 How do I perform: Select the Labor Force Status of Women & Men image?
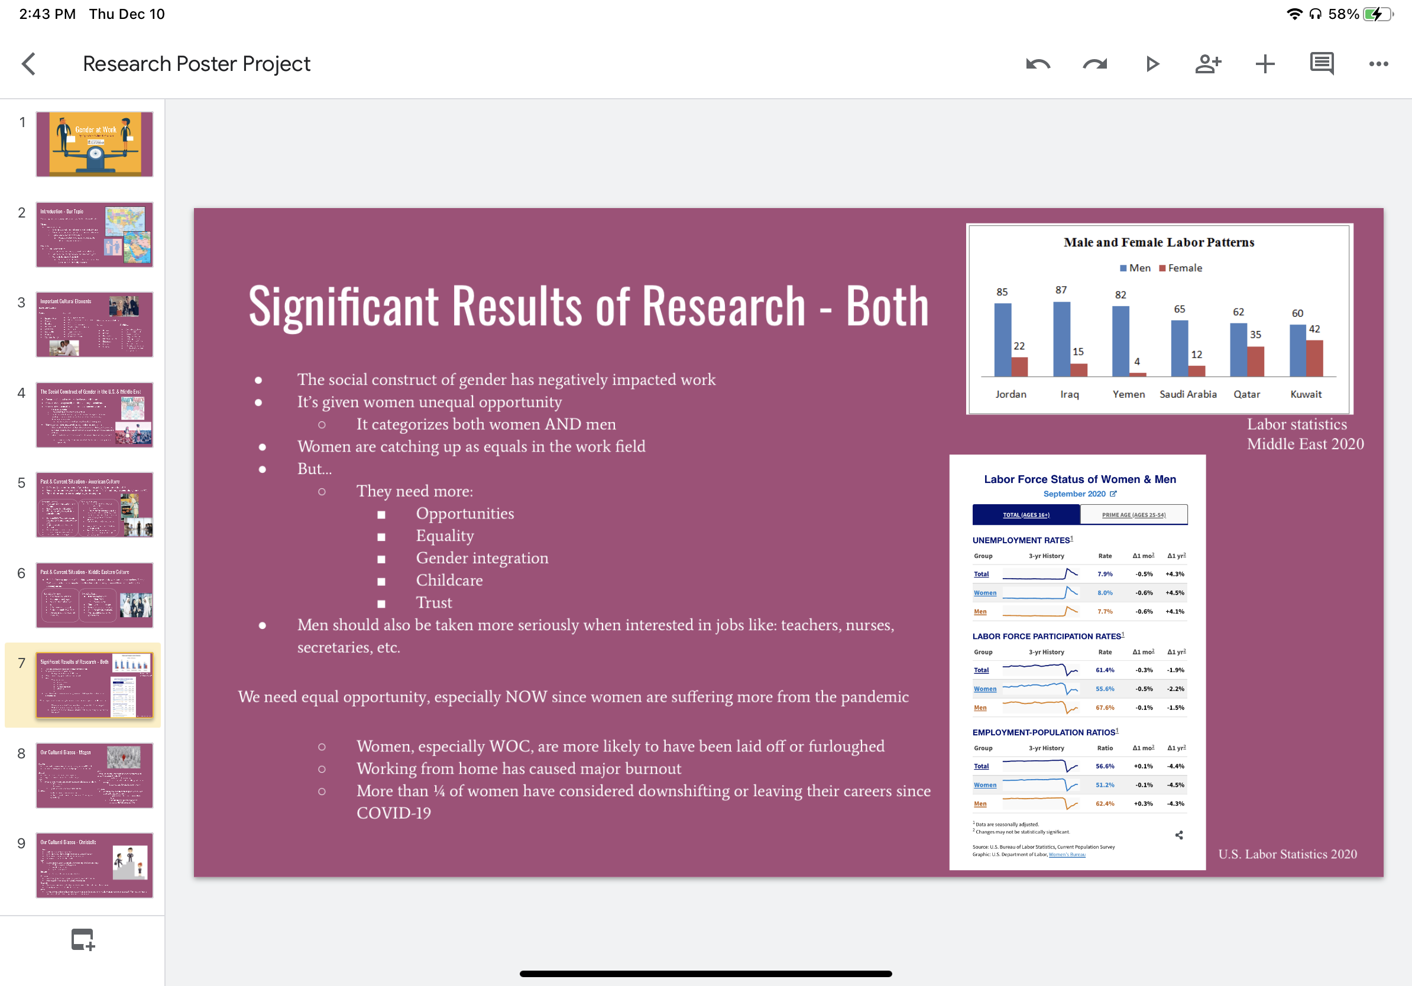click(x=1077, y=662)
